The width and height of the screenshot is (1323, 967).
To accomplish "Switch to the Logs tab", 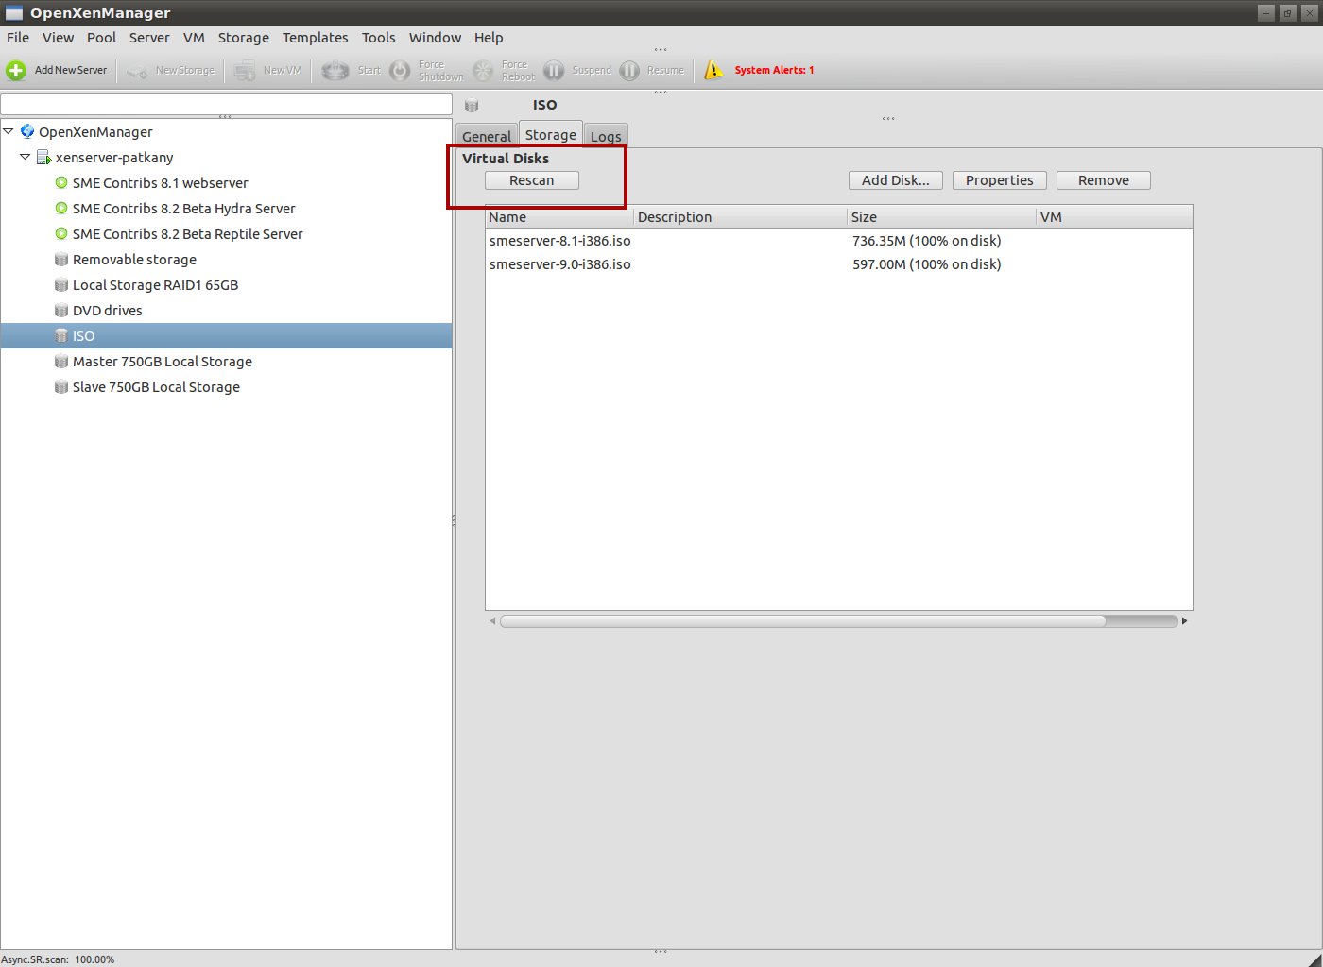I will 606,136.
